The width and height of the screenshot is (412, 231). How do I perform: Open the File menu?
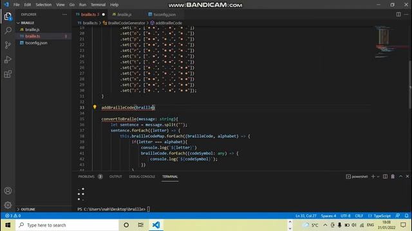point(16,4)
